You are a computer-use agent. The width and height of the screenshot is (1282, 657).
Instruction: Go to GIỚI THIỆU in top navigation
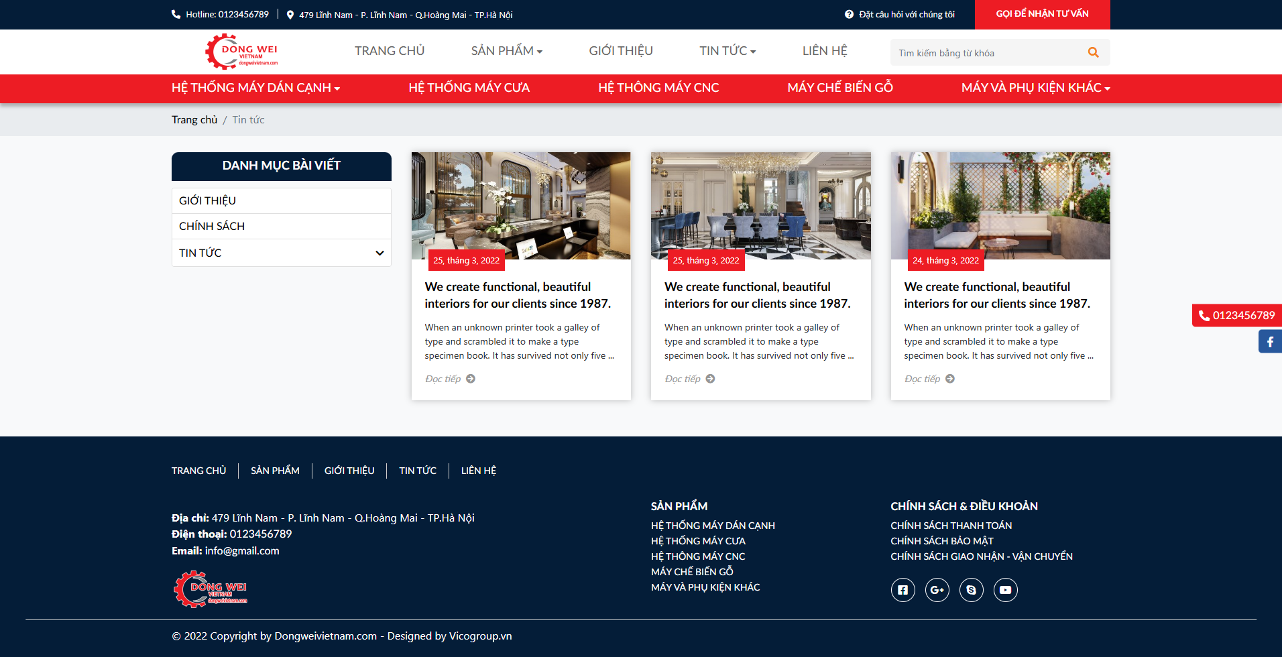(620, 51)
